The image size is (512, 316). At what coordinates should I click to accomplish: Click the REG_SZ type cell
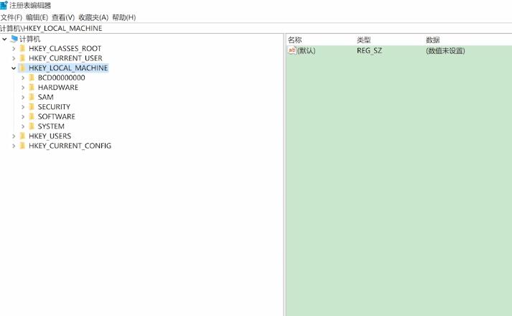point(369,50)
